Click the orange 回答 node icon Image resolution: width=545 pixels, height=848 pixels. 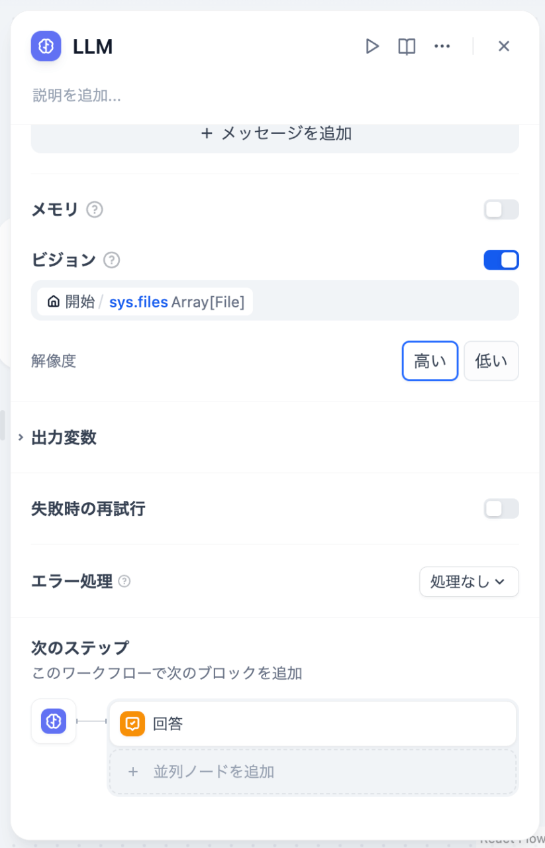pyautogui.click(x=132, y=723)
